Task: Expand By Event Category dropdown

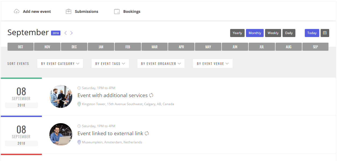Action: [x=60, y=64]
